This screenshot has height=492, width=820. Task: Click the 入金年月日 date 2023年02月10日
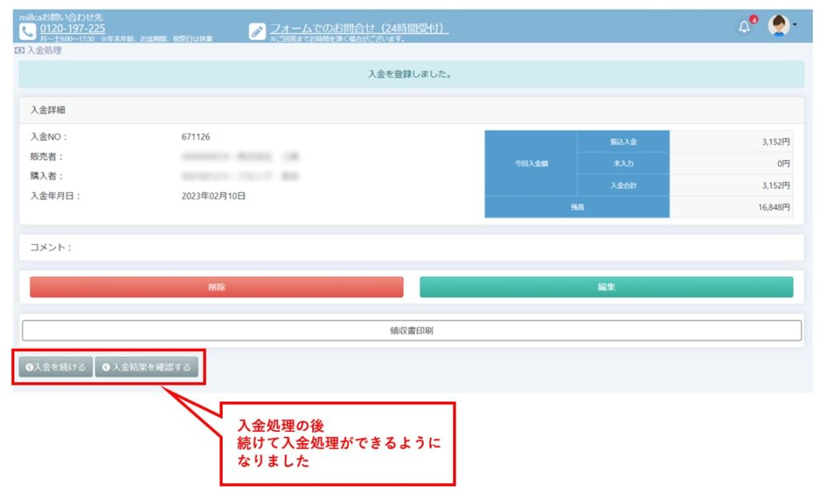[213, 195]
